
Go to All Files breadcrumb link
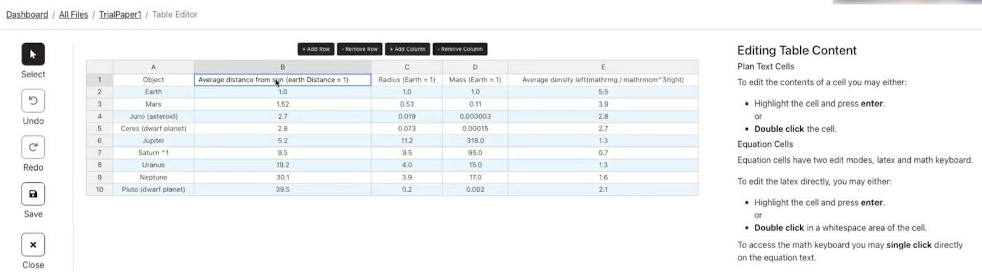point(74,14)
